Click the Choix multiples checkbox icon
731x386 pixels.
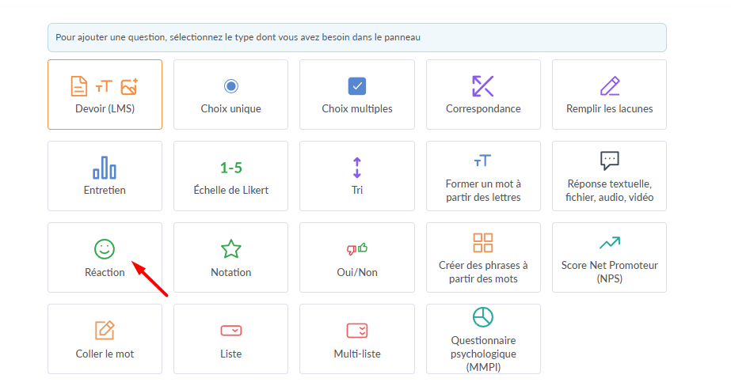pos(357,86)
